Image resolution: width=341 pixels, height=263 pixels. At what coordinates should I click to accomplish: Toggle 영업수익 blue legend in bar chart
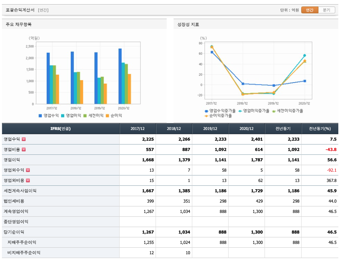coord(49,115)
